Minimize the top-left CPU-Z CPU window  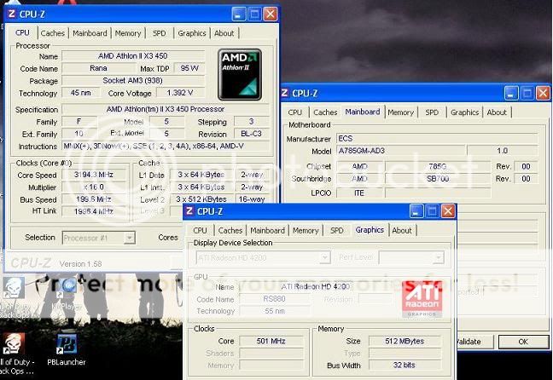tap(238, 14)
